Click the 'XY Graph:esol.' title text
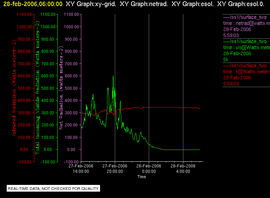This screenshot has height=198, width=270. (x=192, y=4)
